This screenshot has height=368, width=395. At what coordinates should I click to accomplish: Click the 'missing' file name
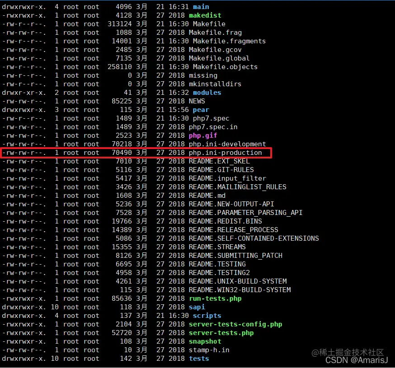pos(203,75)
